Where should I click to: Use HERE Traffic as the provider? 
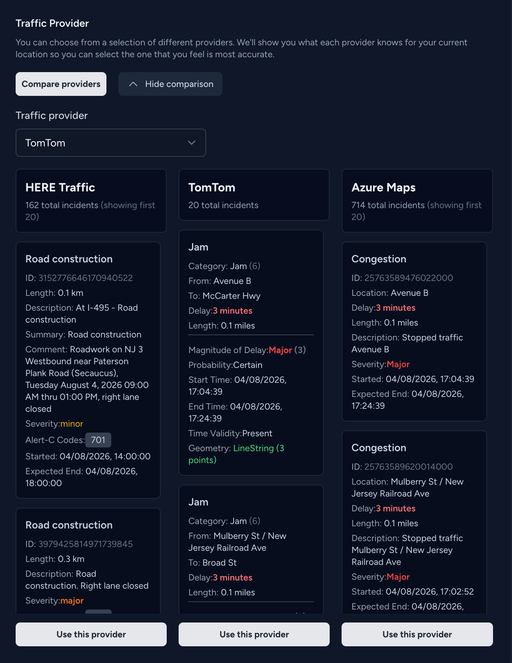91,634
